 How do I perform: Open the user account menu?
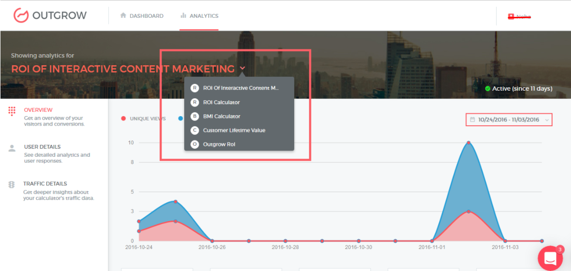(520, 16)
